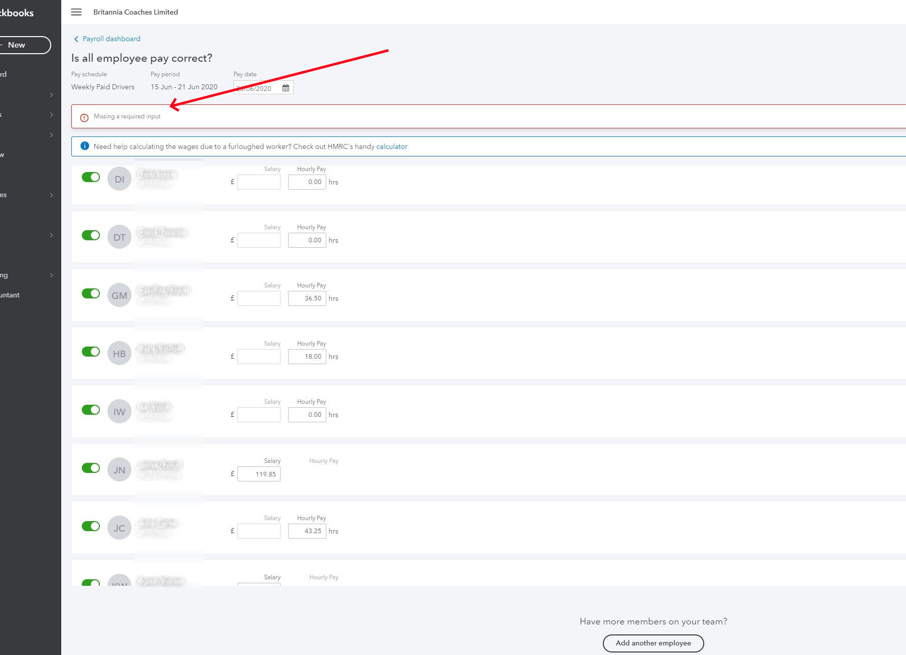Select the JN employee avatar
Viewport: 906px width, 655px height.
tap(119, 470)
